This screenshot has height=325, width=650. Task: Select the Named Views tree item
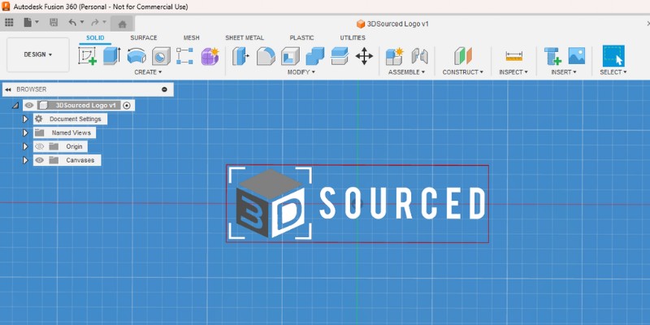[65, 132]
